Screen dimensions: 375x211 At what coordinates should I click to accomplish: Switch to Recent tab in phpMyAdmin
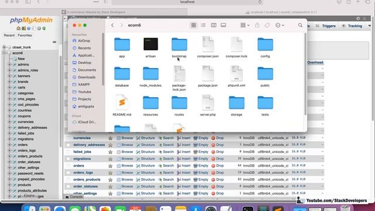coord(9,35)
